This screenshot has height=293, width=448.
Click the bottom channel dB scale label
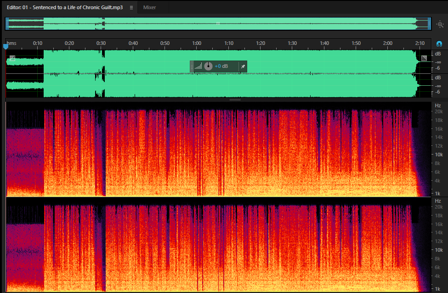[x=438, y=78]
